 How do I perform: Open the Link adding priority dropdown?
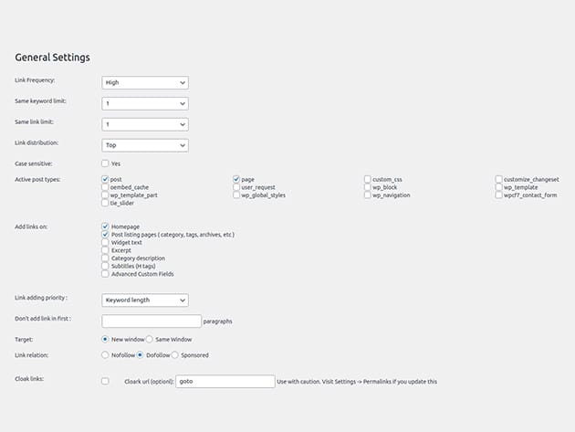point(145,300)
